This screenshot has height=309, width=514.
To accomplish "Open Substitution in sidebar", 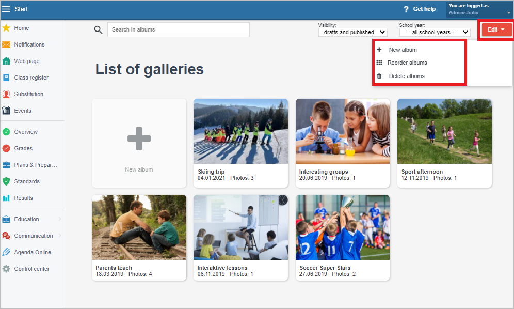I will [28, 94].
